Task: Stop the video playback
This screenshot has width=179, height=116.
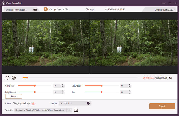Action: point(14,78)
